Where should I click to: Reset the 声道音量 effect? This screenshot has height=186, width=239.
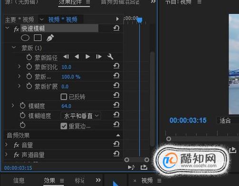tap(116, 154)
